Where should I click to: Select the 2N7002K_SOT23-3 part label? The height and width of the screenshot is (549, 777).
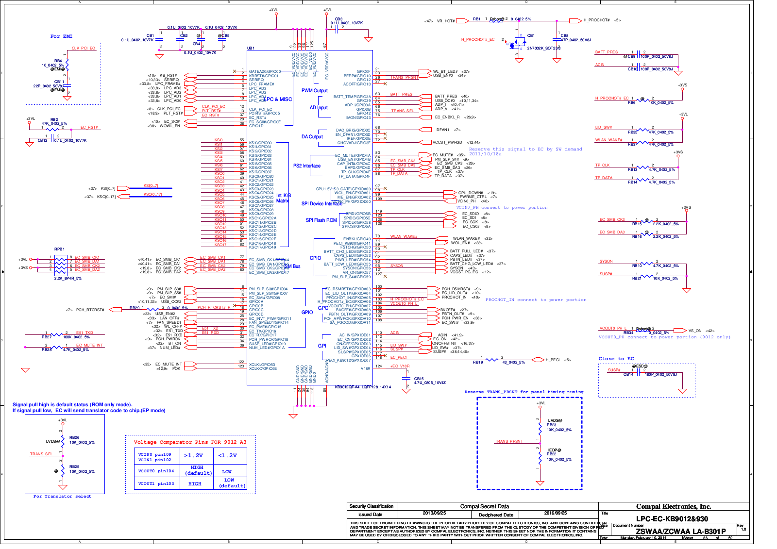point(544,49)
